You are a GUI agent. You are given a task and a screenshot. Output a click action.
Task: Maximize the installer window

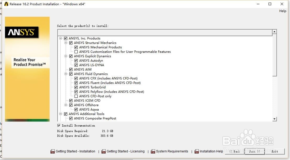coord(270,4)
